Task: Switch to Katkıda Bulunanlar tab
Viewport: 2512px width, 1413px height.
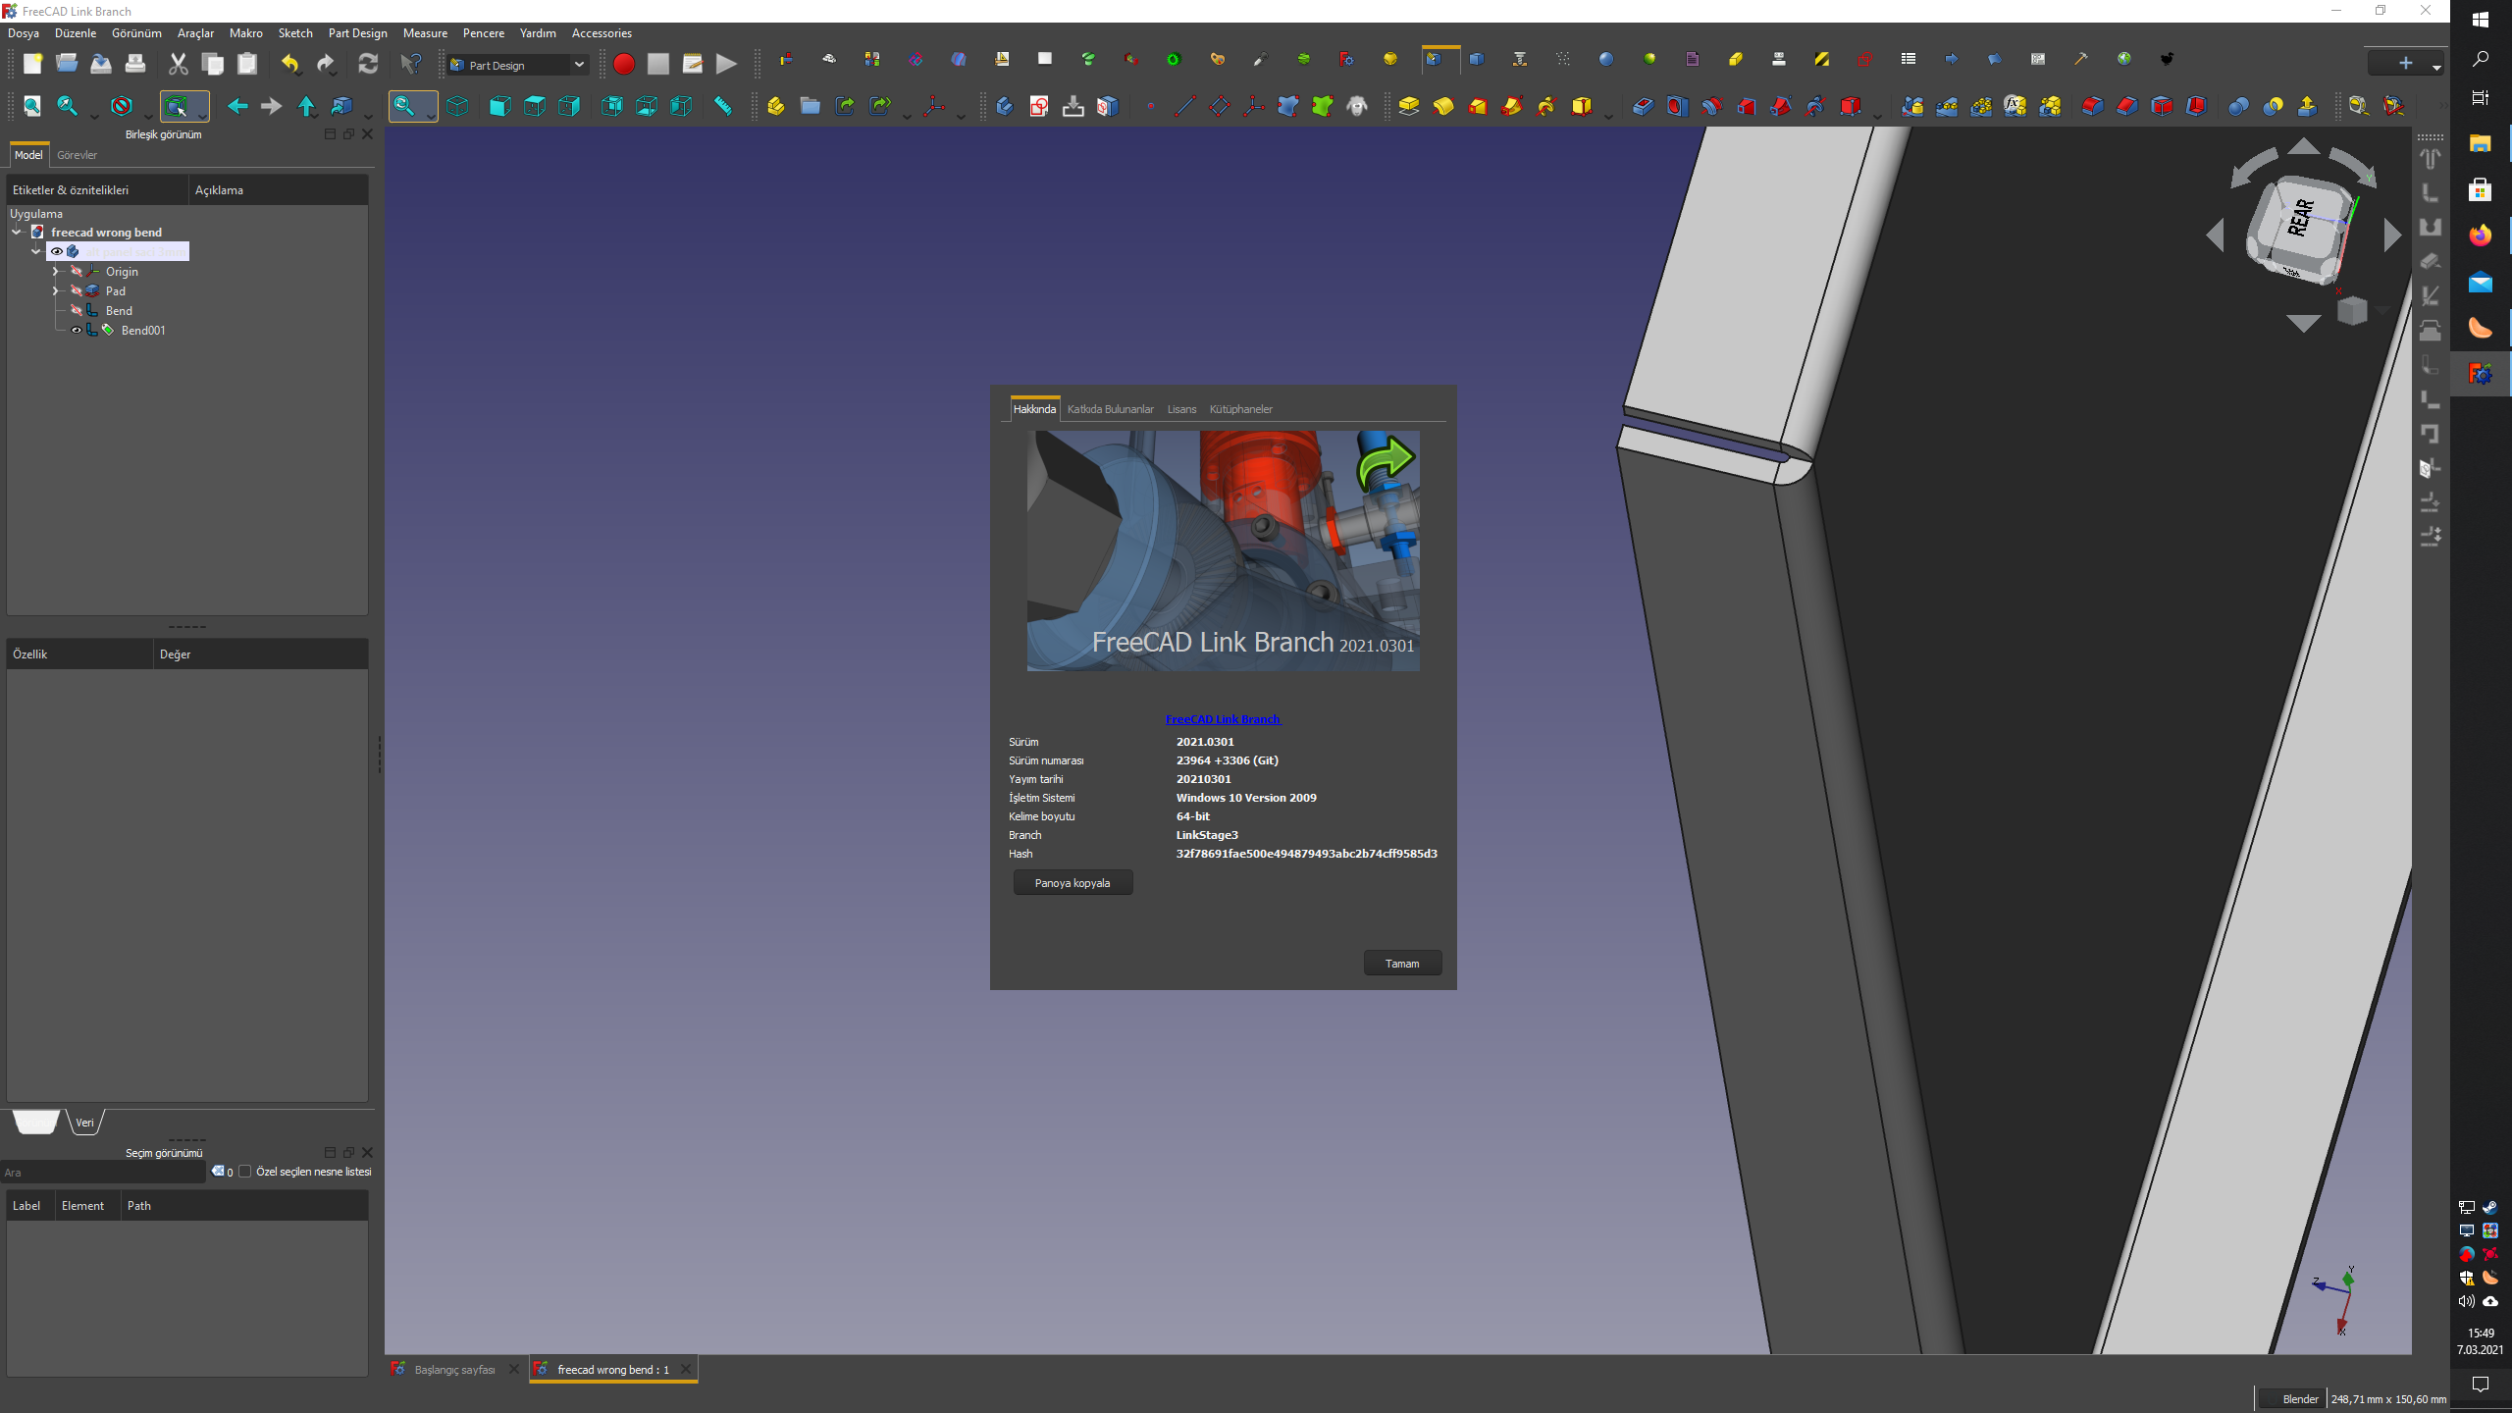Action: (1110, 409)
